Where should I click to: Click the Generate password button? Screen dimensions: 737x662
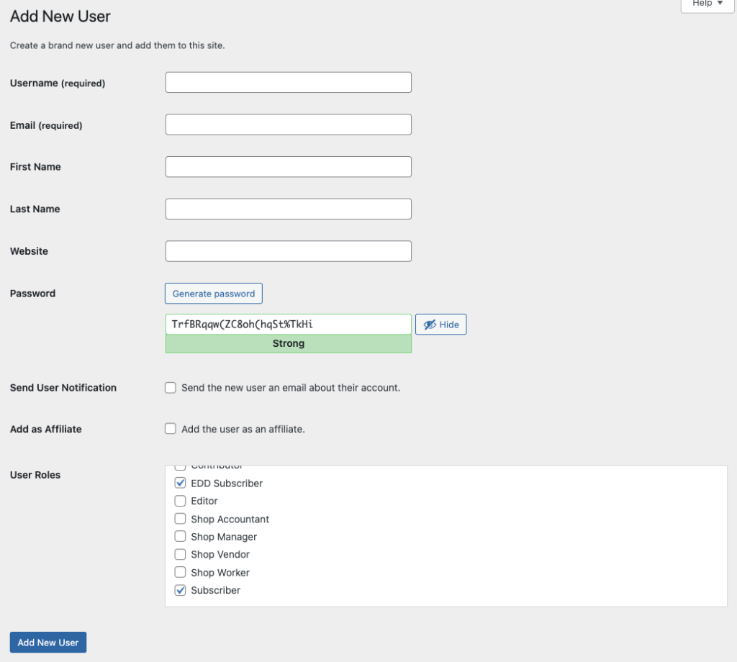pyautogui.click(x=214, y=294)
